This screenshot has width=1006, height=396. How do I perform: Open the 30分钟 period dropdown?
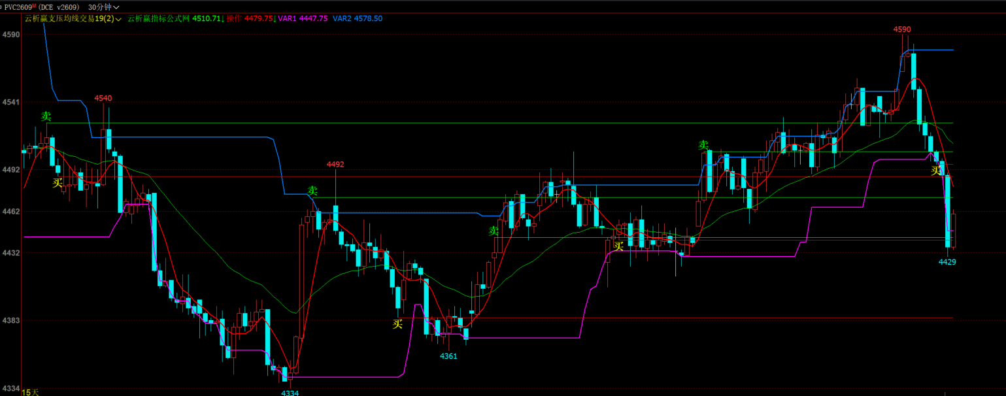point(103,7)
